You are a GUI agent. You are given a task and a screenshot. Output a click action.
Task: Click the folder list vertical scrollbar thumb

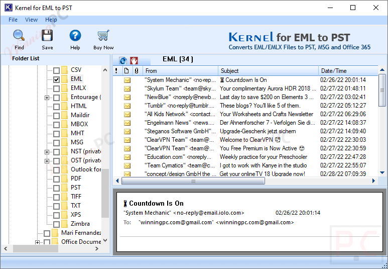click(105, 194)
